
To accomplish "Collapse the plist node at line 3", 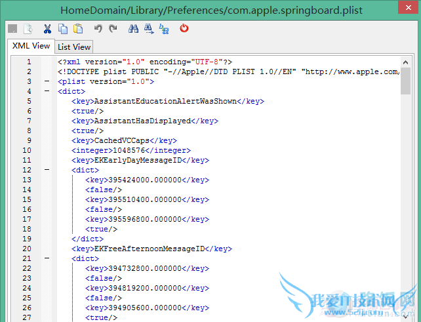I will pos(47,81).
